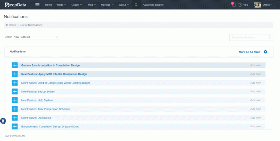Screen dimensions: 280x141
Task: Open the Graph menu
Action: coord(77,5)
